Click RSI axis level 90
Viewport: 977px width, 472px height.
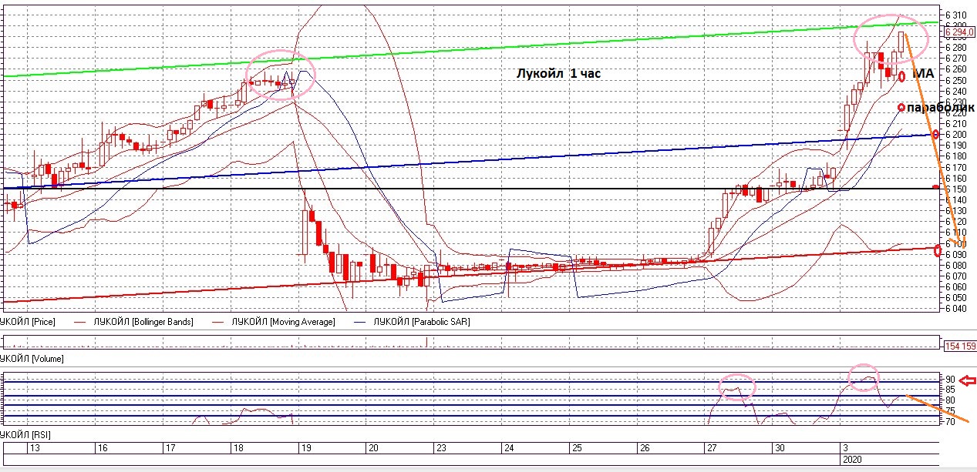[x=951, y=380]
